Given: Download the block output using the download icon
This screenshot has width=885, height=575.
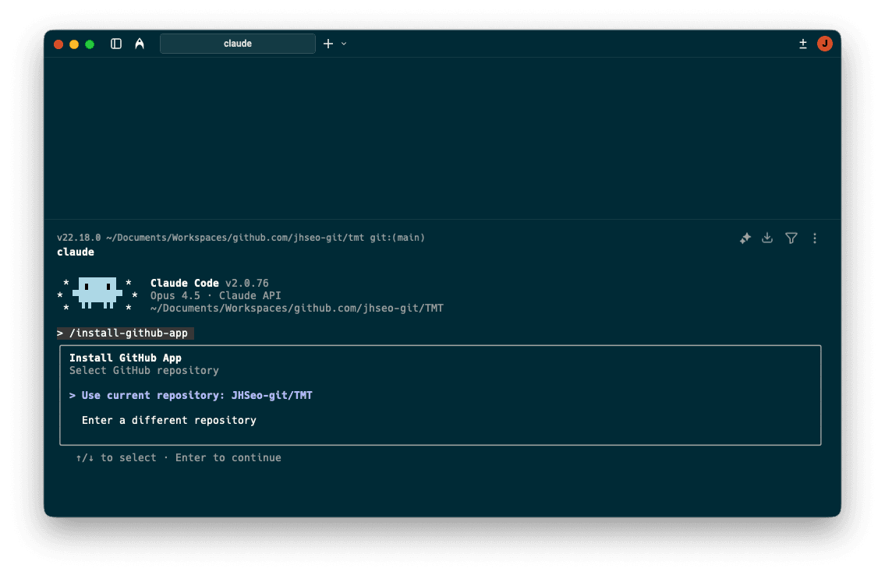Looking at the screenshot, I should point(767,238).
